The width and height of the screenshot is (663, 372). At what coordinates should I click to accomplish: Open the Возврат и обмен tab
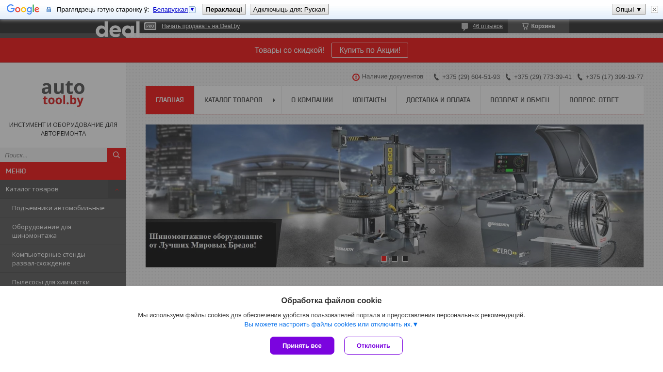(520, 100)
